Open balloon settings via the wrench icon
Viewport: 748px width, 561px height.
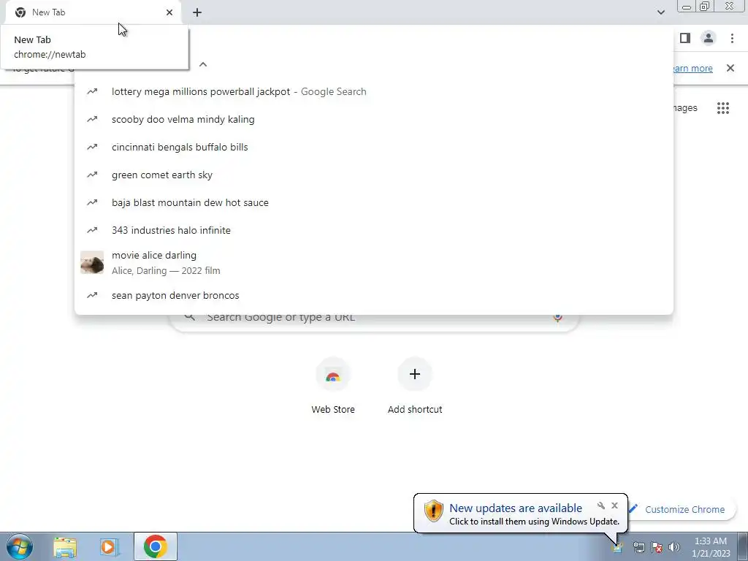tap(601, 505)
